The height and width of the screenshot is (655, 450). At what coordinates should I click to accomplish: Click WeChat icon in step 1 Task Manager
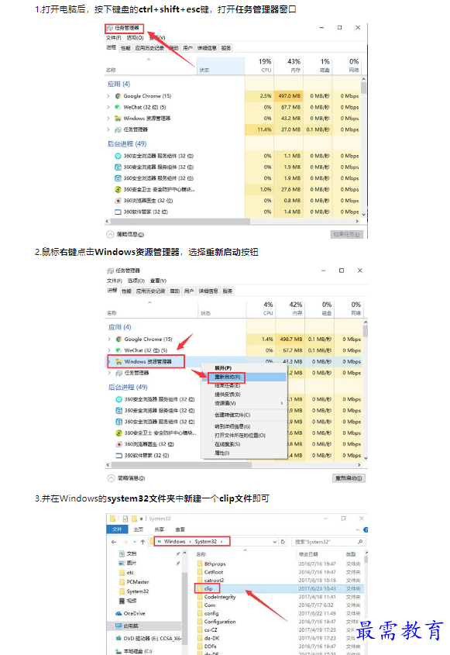pyautogui.click(x=119, y=107)
